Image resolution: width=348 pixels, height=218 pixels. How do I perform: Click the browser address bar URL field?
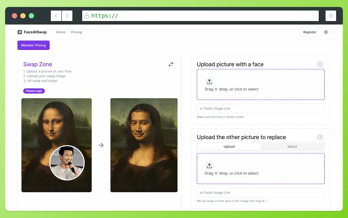click(200, 16)
